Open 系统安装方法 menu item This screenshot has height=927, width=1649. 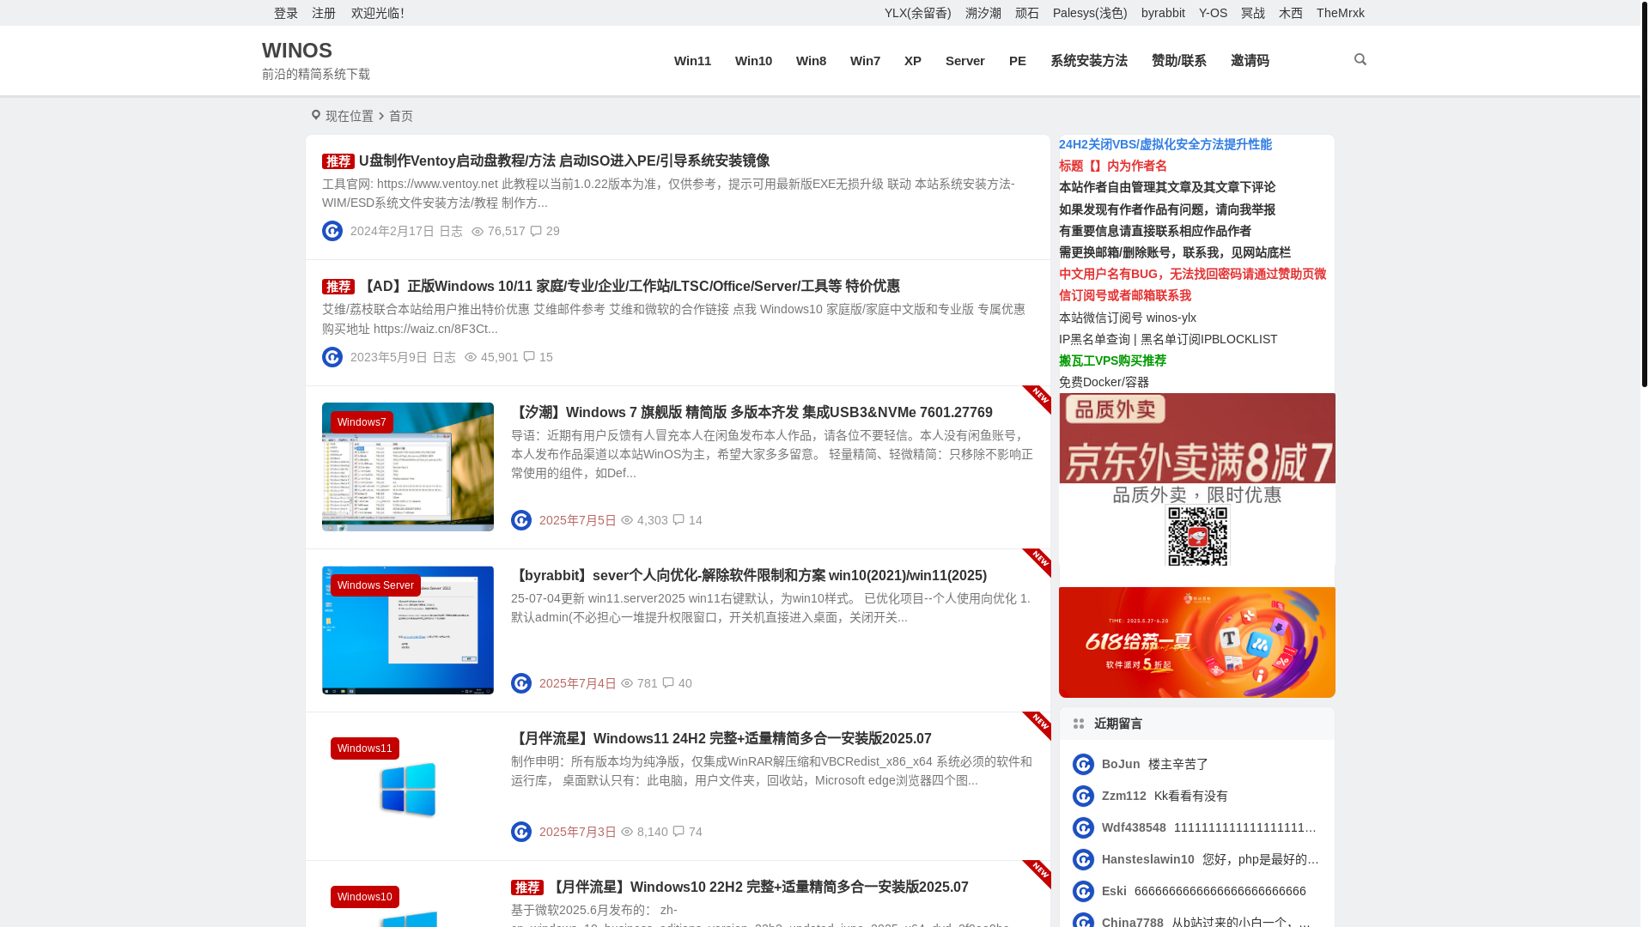click(1088, 60)
